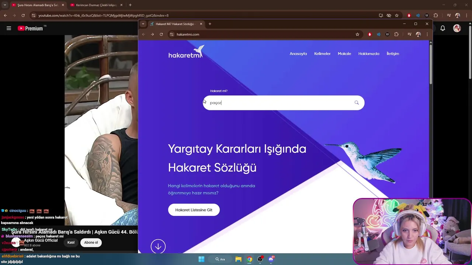Open Chrome from the taskbar
The height and width of the screenshot is (265, 472).
(250, 259)
